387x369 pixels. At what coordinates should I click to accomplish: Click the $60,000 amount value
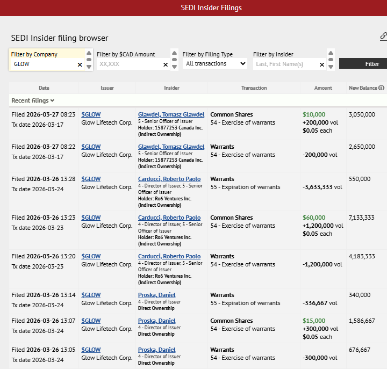314,218
